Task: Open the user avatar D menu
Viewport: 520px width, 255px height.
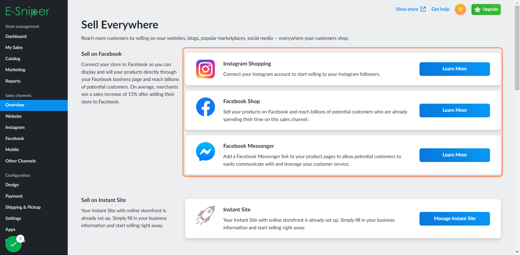Action: pyautogui.click(x=460, y=9)
